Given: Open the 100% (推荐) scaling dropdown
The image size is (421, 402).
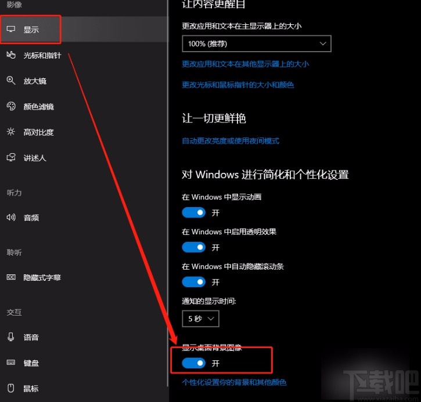Looking at the screenshot, I should pyautogui.click(x=257, y=44).
